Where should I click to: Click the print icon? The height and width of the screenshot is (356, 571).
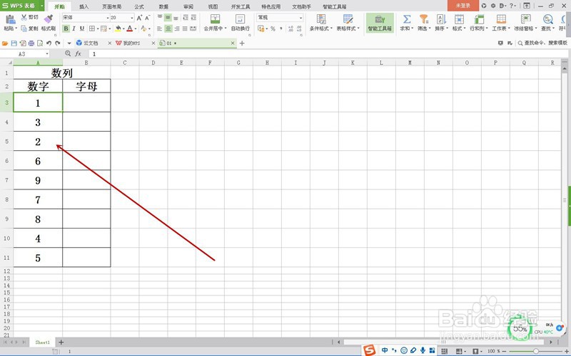click(31, 43)
